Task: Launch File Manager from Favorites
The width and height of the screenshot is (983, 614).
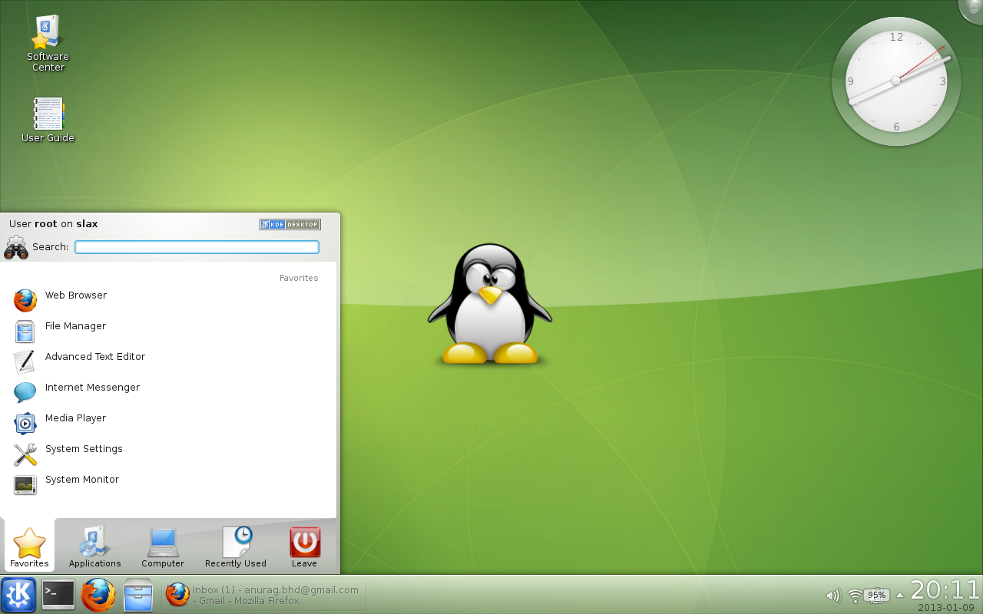Action: click(x=75, y=327)
